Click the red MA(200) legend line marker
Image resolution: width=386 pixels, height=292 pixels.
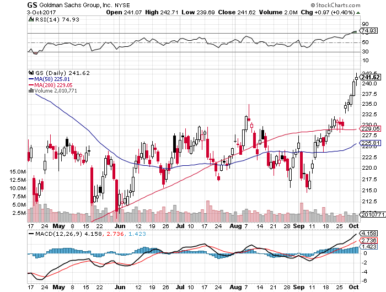31,84
